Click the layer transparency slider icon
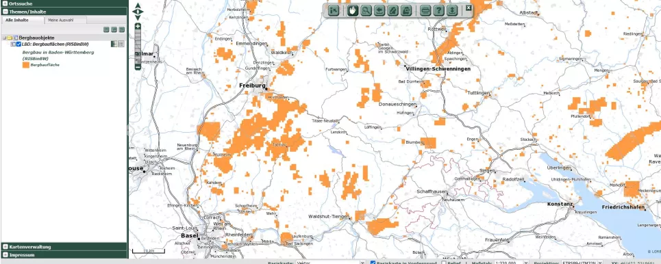 click(x=114, y=44)
